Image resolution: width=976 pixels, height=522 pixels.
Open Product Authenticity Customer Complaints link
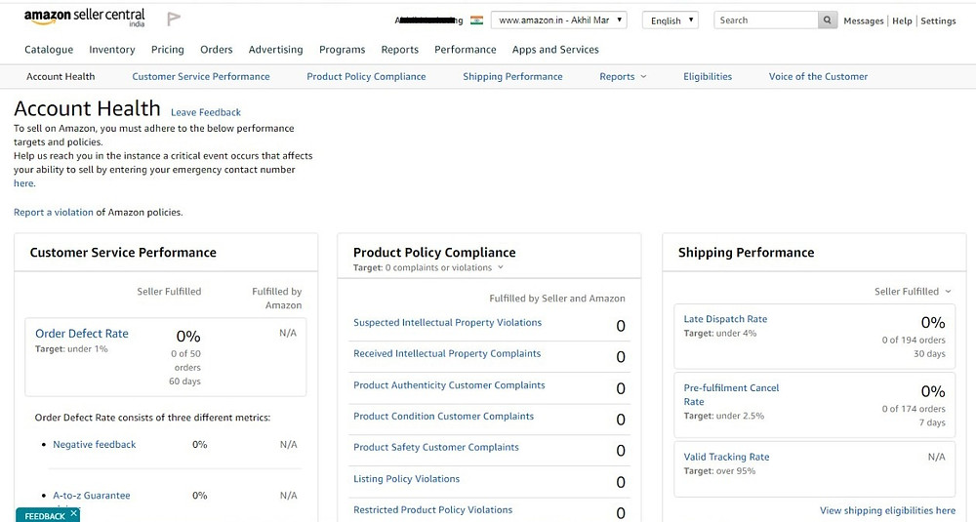point(449,385)
